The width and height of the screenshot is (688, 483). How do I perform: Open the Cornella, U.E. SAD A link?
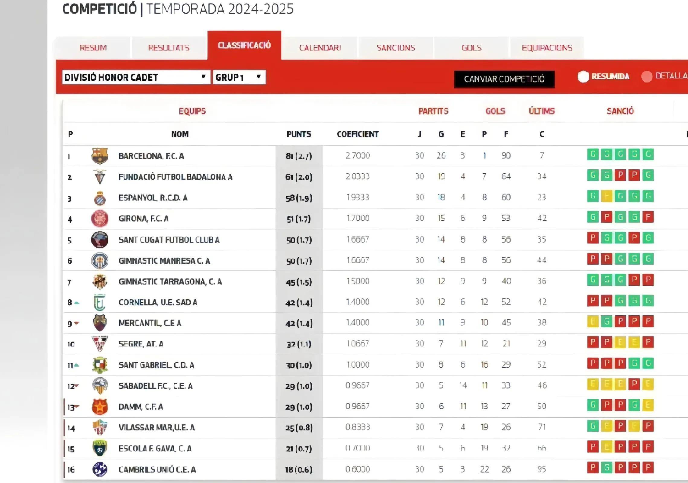click(158, 302)
